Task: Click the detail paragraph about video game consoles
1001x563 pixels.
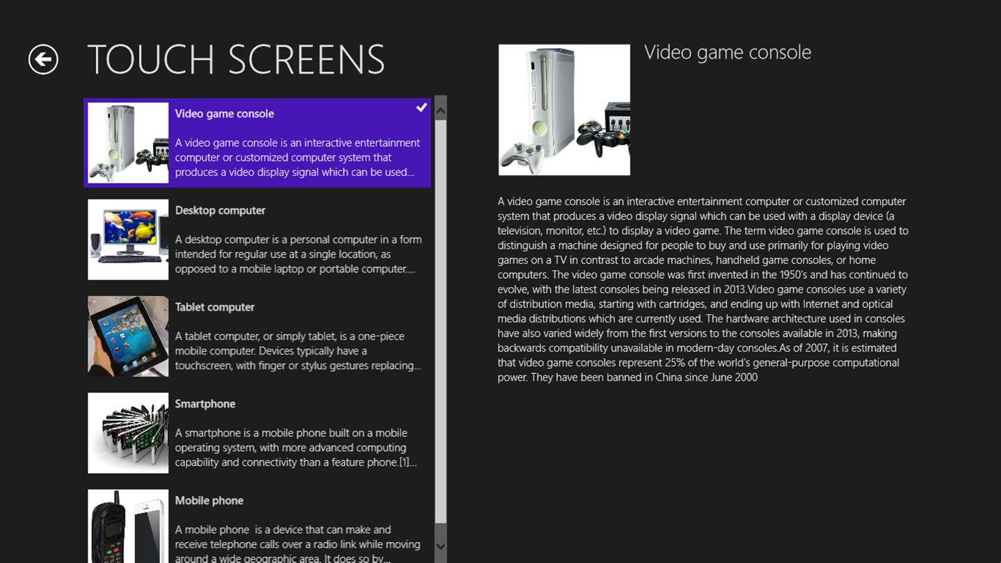Action: 703,289
